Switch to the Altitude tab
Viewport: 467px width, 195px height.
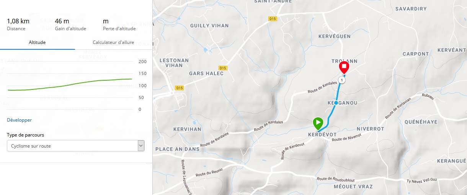pyautogui.click(x=38, y=42)
